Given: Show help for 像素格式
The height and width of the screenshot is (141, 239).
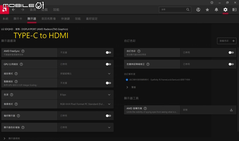Looking at the screenshot, I should 16,104.
